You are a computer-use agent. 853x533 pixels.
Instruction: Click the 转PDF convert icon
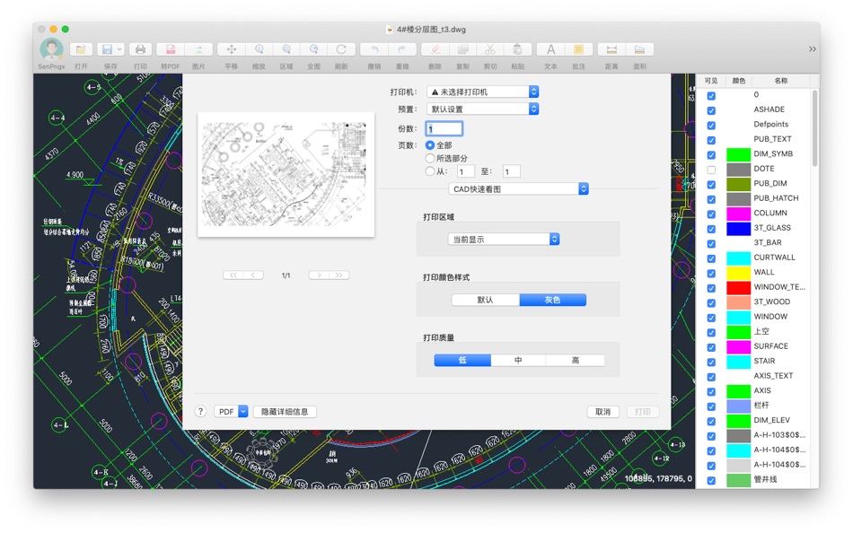(x=171, y=49)
